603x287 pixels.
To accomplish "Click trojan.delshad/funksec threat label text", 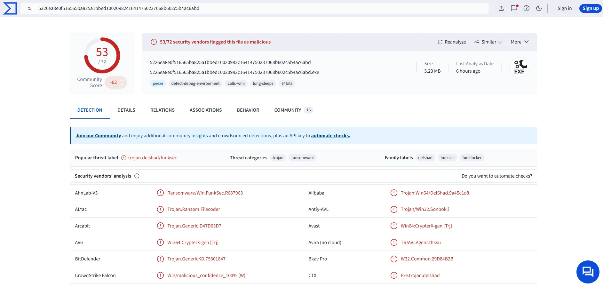I will (x=153, y=158).
